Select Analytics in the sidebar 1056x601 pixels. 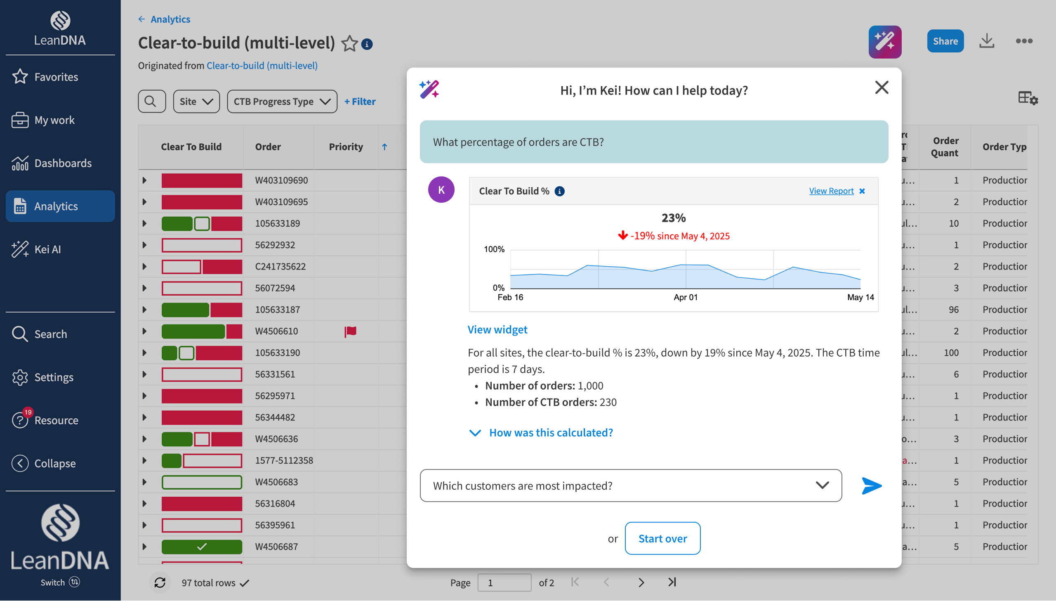tap(60, 206)
